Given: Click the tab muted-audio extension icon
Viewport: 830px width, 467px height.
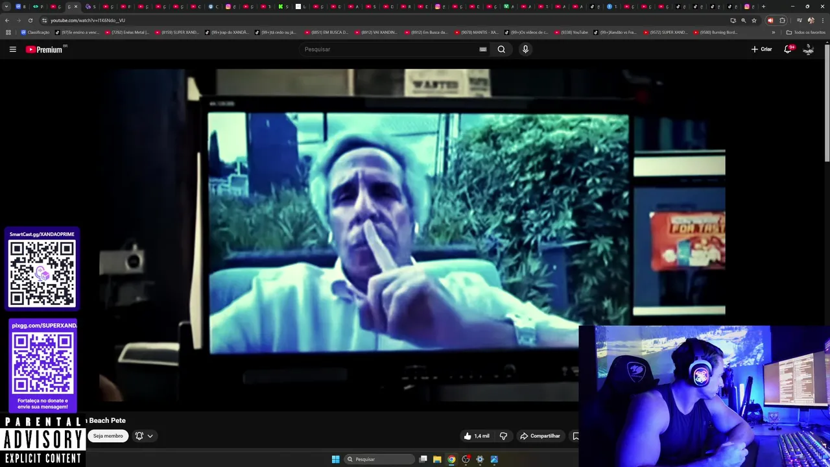Looking at the screenshot, I should [x=770, y=20].
